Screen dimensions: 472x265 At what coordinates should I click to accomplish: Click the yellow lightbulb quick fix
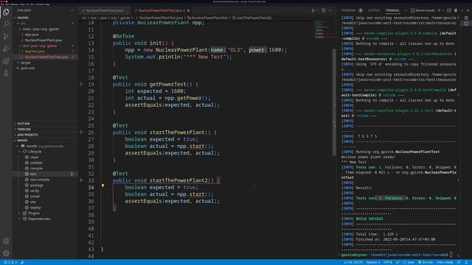[103, 186]
